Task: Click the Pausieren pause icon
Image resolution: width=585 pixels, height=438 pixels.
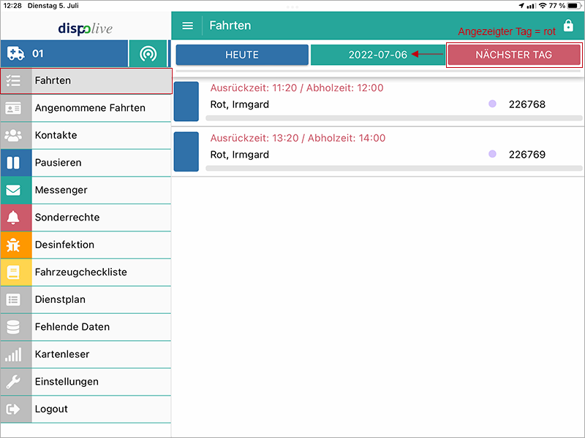Action: (x=13, y=163)
